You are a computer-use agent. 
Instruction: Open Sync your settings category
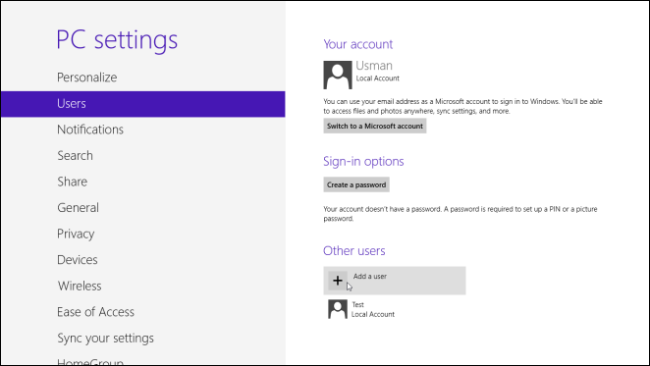coord(105,339)
